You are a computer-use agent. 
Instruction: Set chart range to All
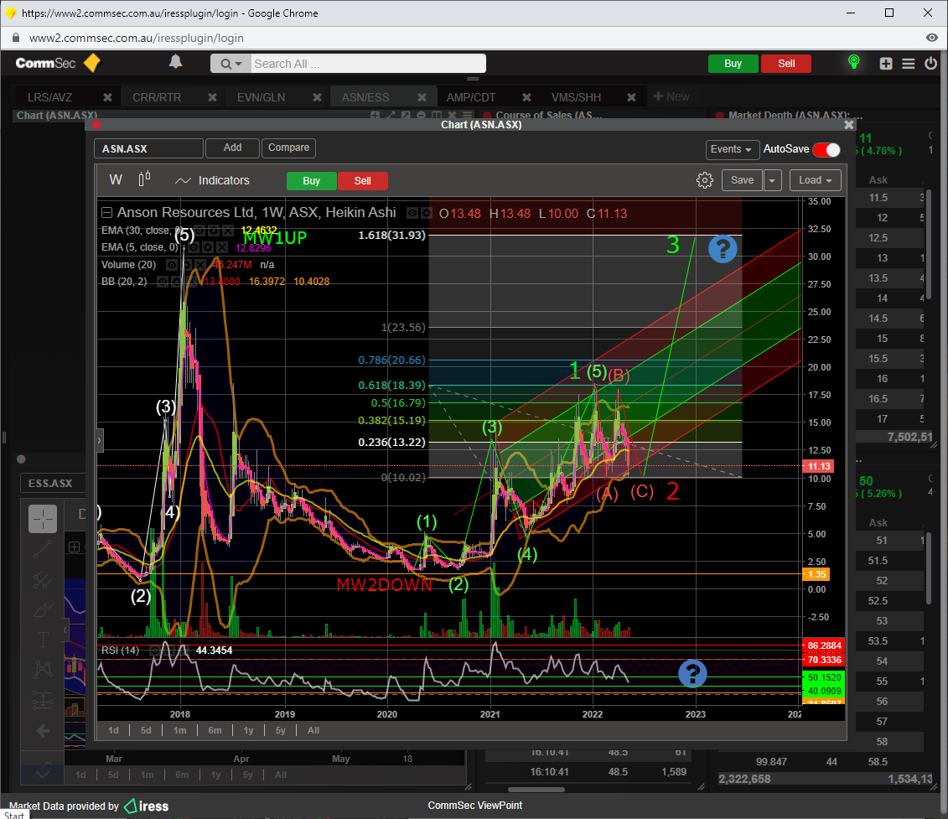pyautogui.click(x=313, y=730)
